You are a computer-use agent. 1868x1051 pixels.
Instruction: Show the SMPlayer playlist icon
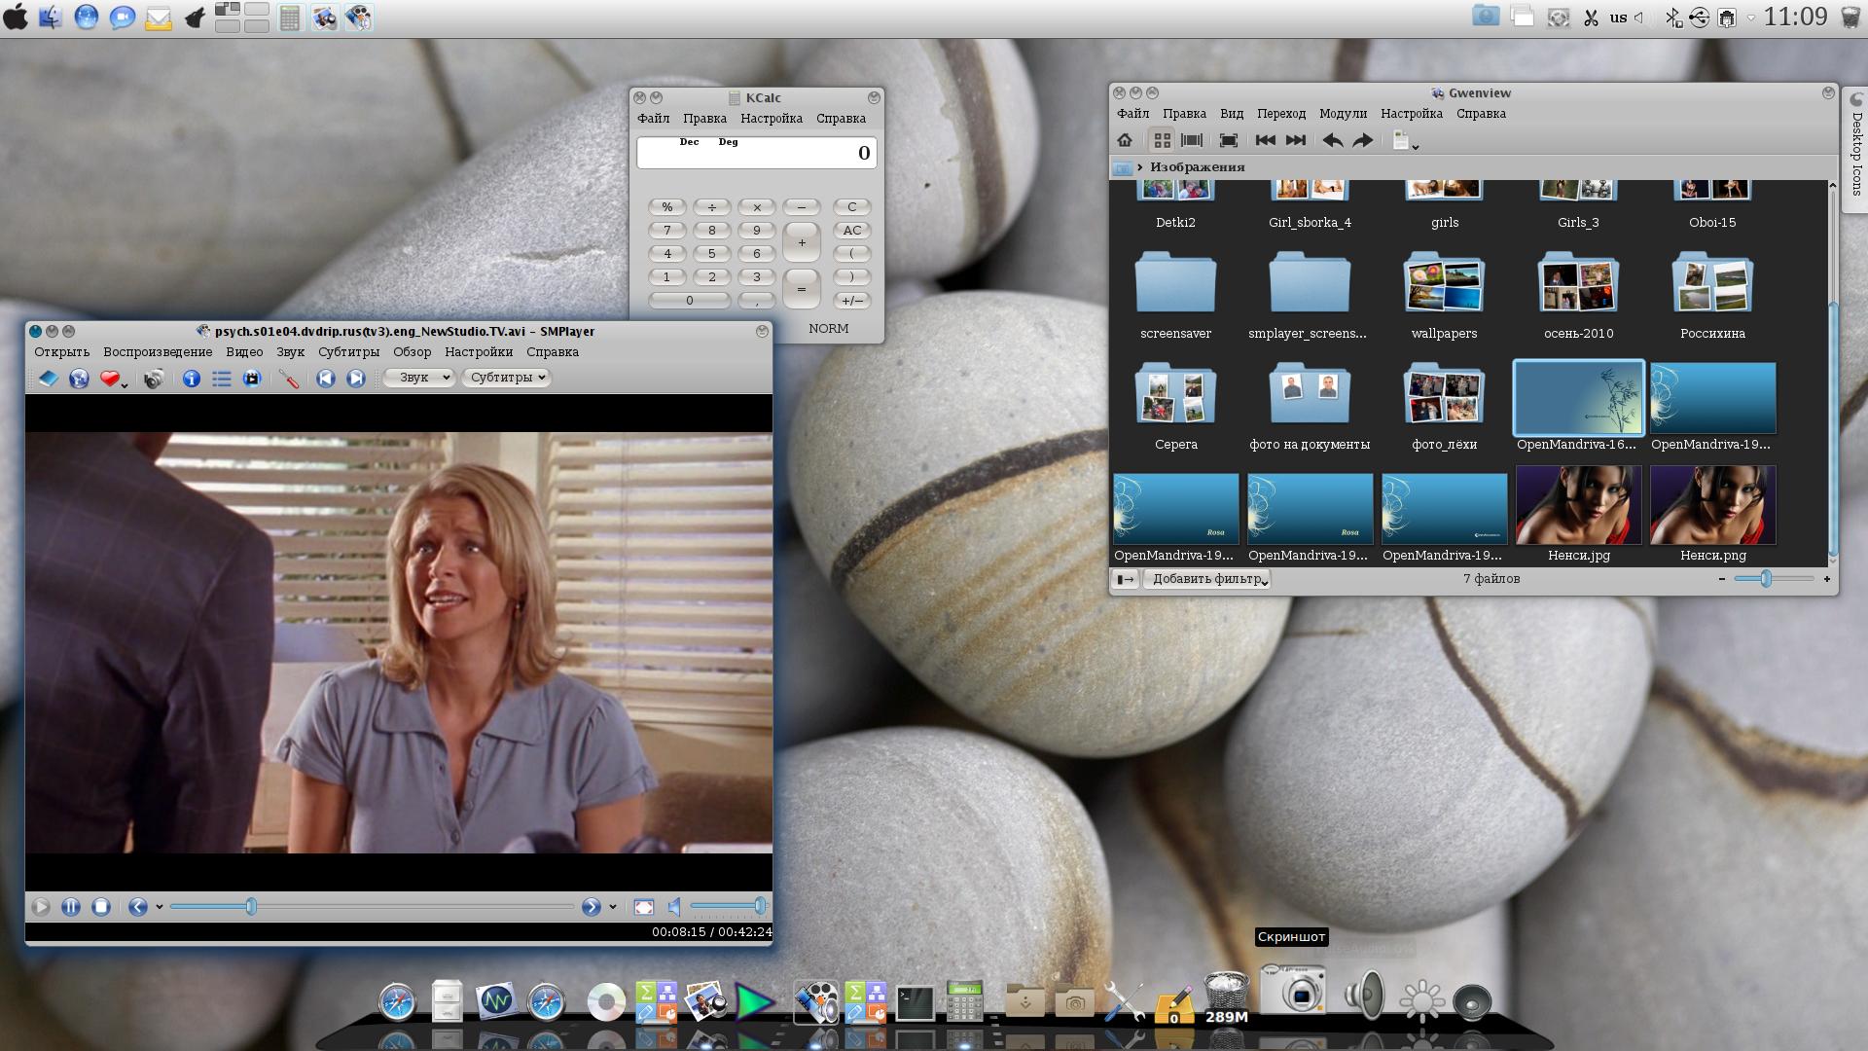click(222, 379)
